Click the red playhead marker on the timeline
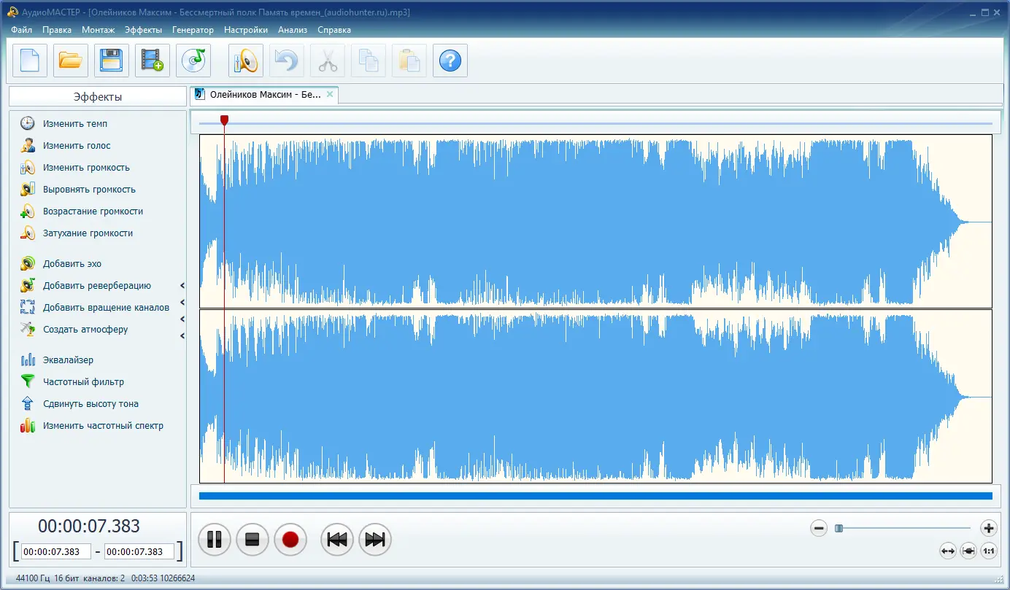The image size is (1010, 590). click(x=225, y=120)
